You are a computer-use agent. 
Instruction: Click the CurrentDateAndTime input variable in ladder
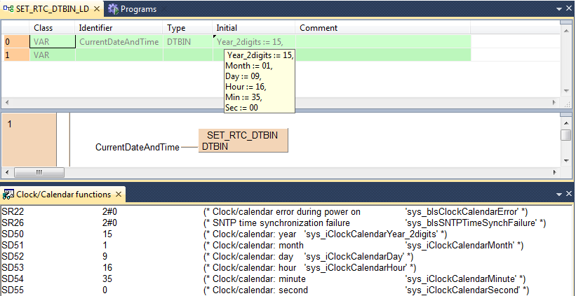pyautogui.click(x=137, y=148)
